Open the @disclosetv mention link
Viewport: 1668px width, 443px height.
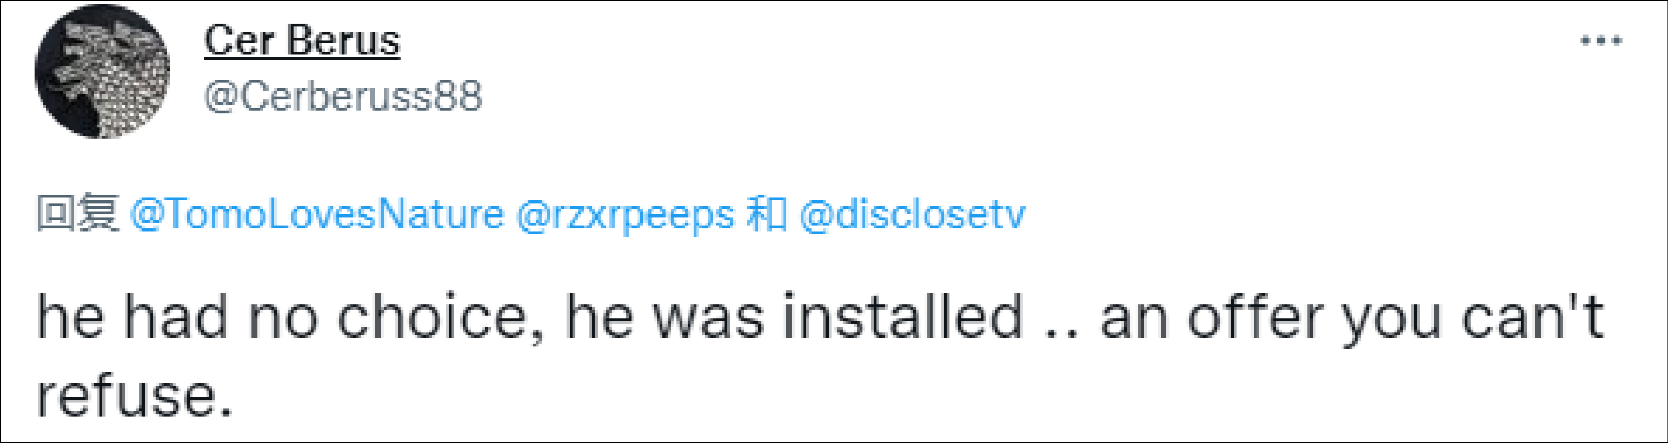coord(912,214)
